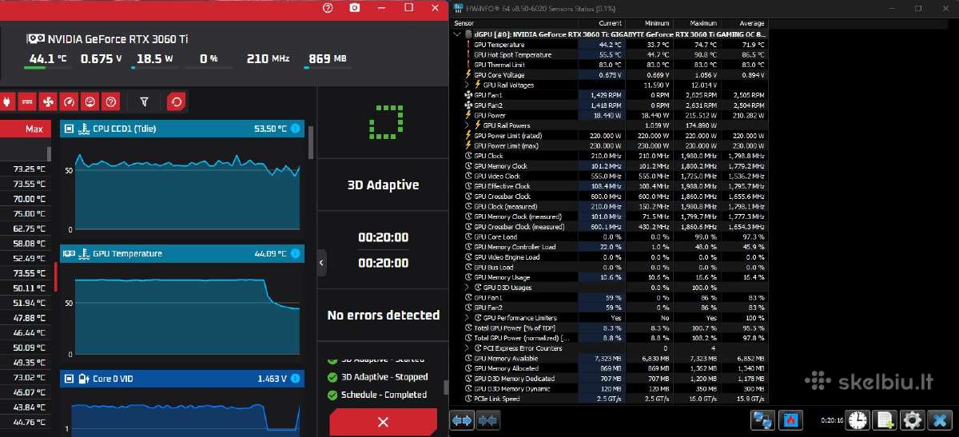Click the thermometer icon beside GPU Temperature row
The image size is (959, 437).
point(468,45)
